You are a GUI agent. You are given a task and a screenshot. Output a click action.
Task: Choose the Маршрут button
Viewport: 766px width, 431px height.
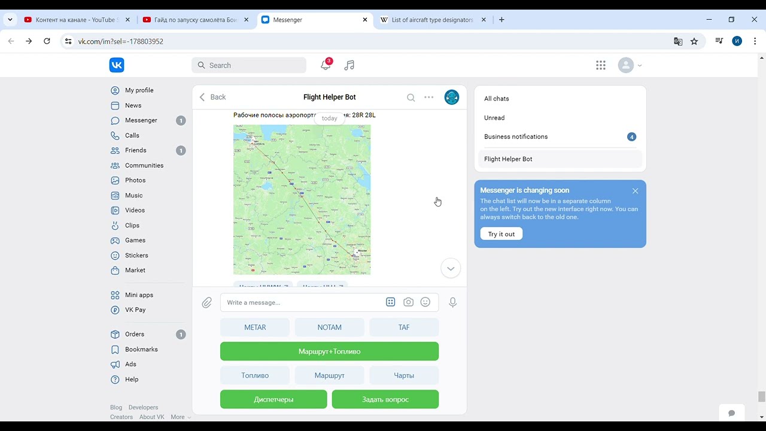tap(330, 375)
